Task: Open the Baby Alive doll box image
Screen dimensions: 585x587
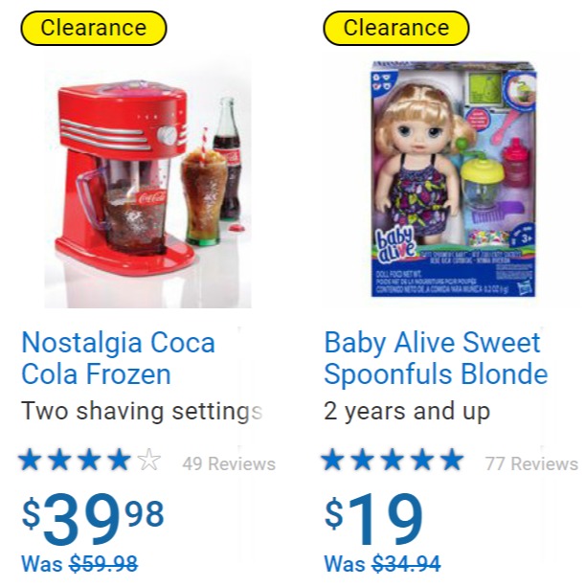Action: click(454, 179)
